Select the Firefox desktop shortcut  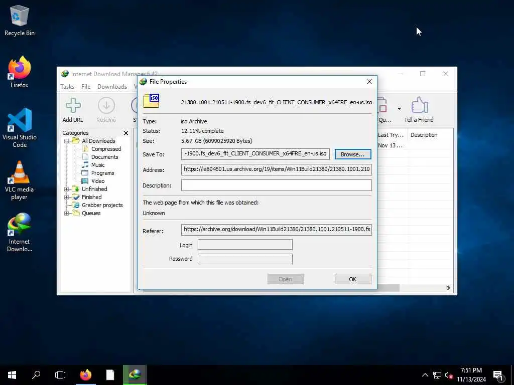(x=20, y=72)
